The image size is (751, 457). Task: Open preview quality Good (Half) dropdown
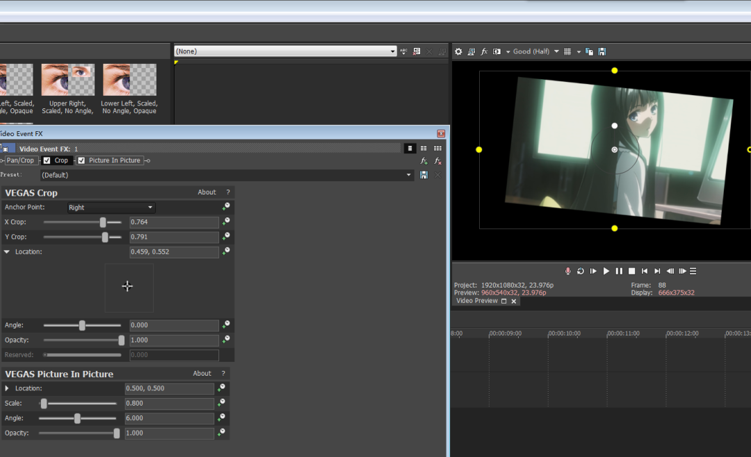point(536,51)
